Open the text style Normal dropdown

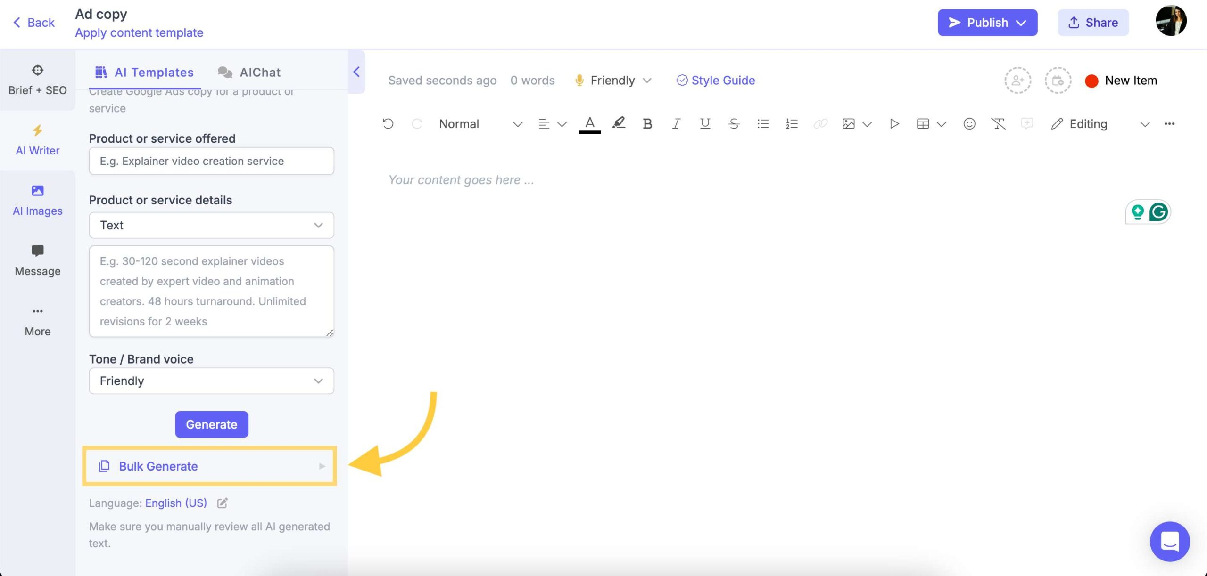click(x=478, y=124)
